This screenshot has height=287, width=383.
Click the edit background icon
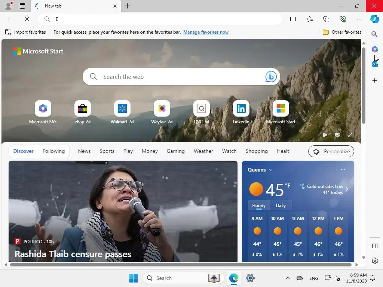click(x=337, y=135)
